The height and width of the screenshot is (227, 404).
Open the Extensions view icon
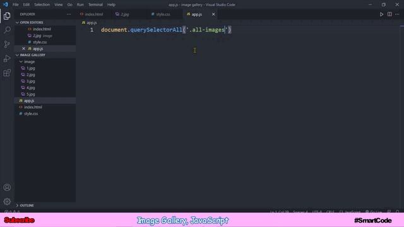(x=7, y=73)
